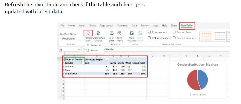Select column header M
The width and height of the screenshot is (241, 104).
[220, 56]
